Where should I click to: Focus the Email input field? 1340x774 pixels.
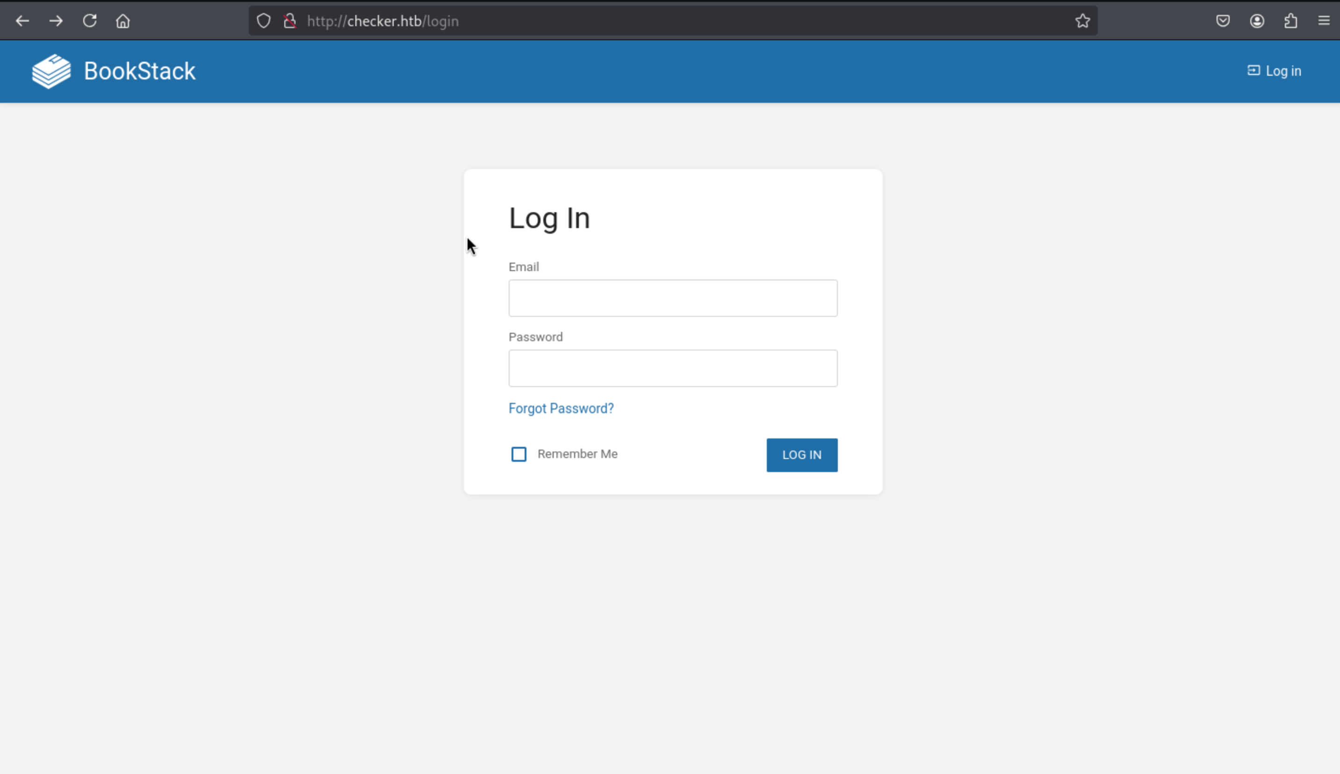coord(673,298)
